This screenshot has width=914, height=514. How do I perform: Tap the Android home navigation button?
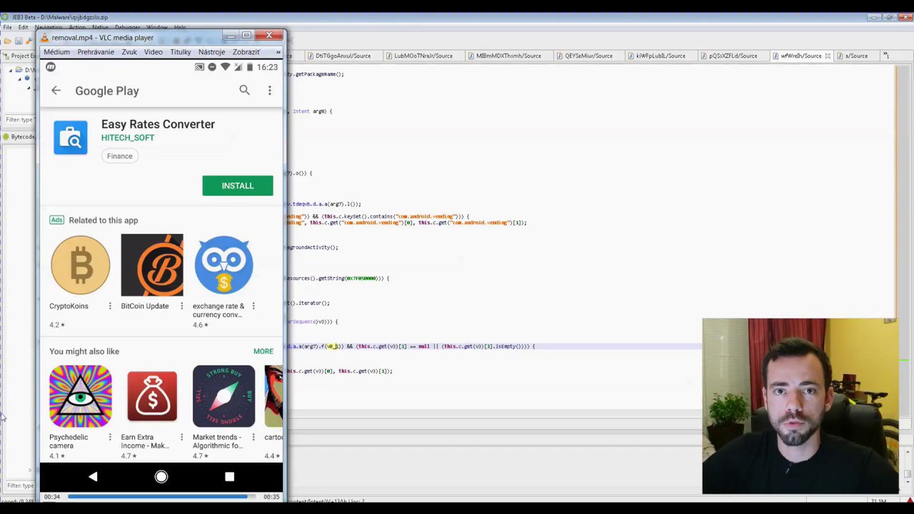[x=161, y=476]
